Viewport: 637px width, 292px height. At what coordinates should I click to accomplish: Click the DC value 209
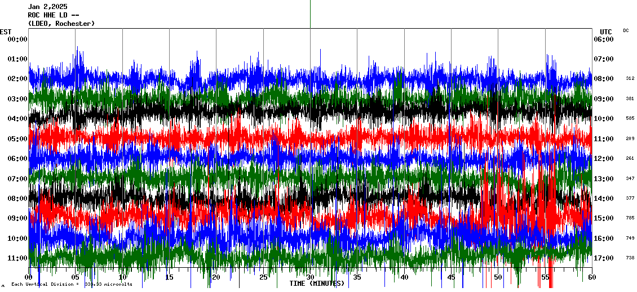pyautogui.click(x=630, y=138)
